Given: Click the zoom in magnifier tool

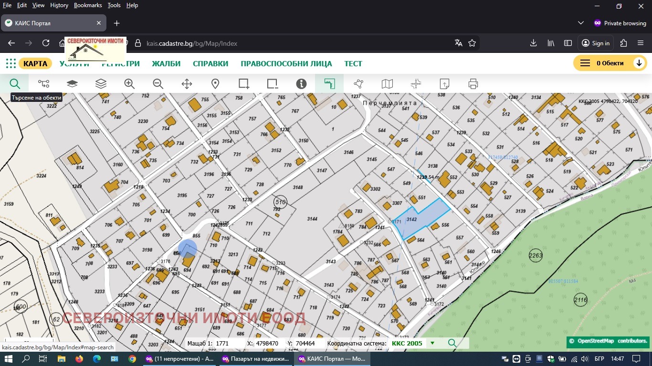Looking at the screenshot, I should [129, 84].
